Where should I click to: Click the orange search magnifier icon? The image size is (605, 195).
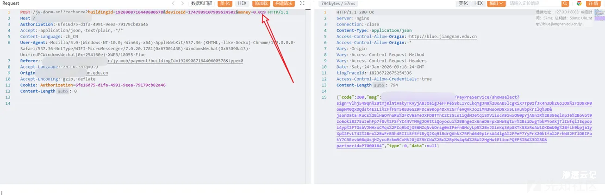click(x=565, y=3)
